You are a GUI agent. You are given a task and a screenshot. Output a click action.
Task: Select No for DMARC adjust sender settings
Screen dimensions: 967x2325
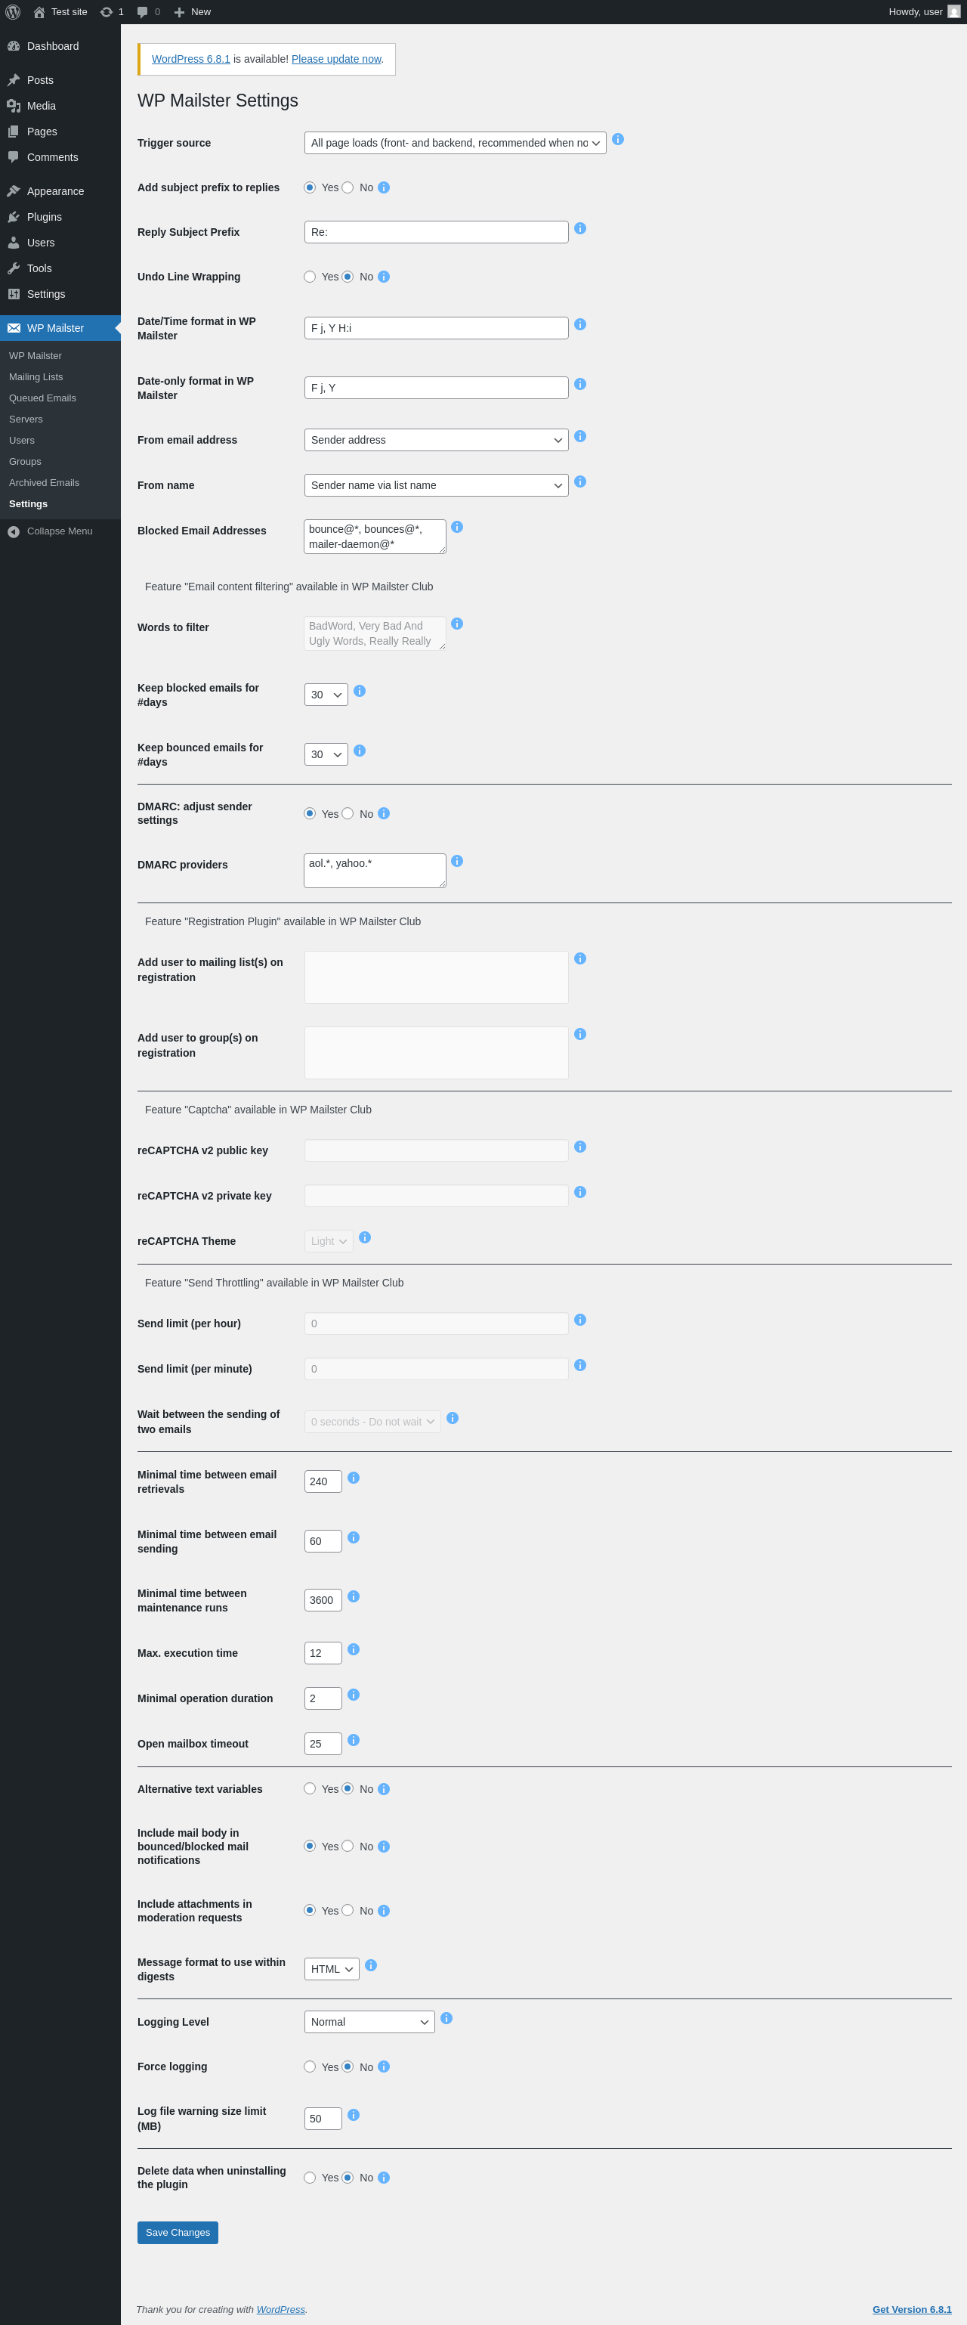[348, 813]
